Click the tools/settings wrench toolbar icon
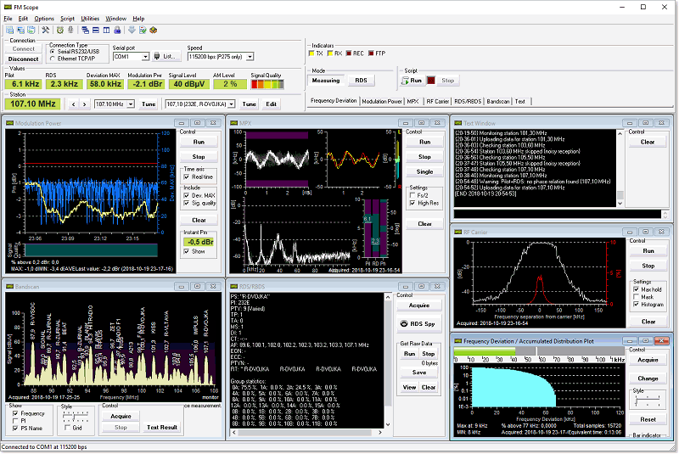 click(x=45, y=31)
